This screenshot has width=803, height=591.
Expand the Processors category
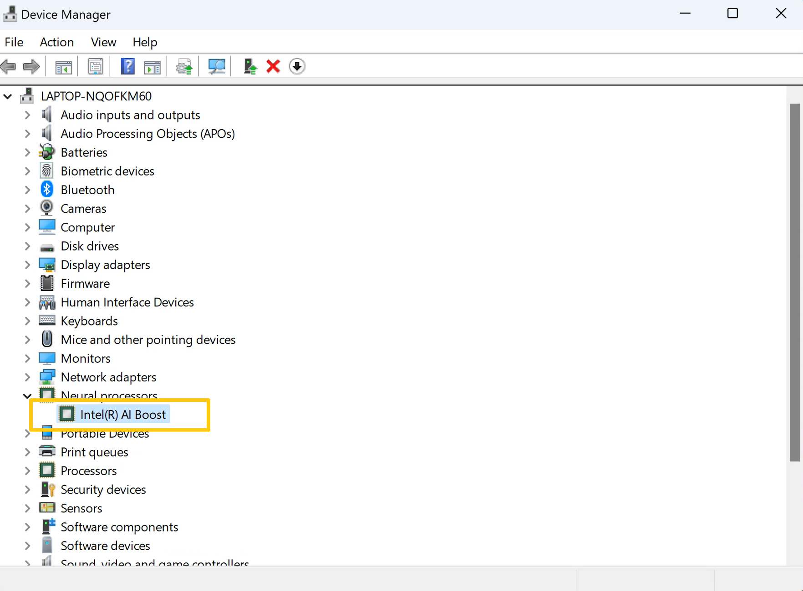(27, 471)
